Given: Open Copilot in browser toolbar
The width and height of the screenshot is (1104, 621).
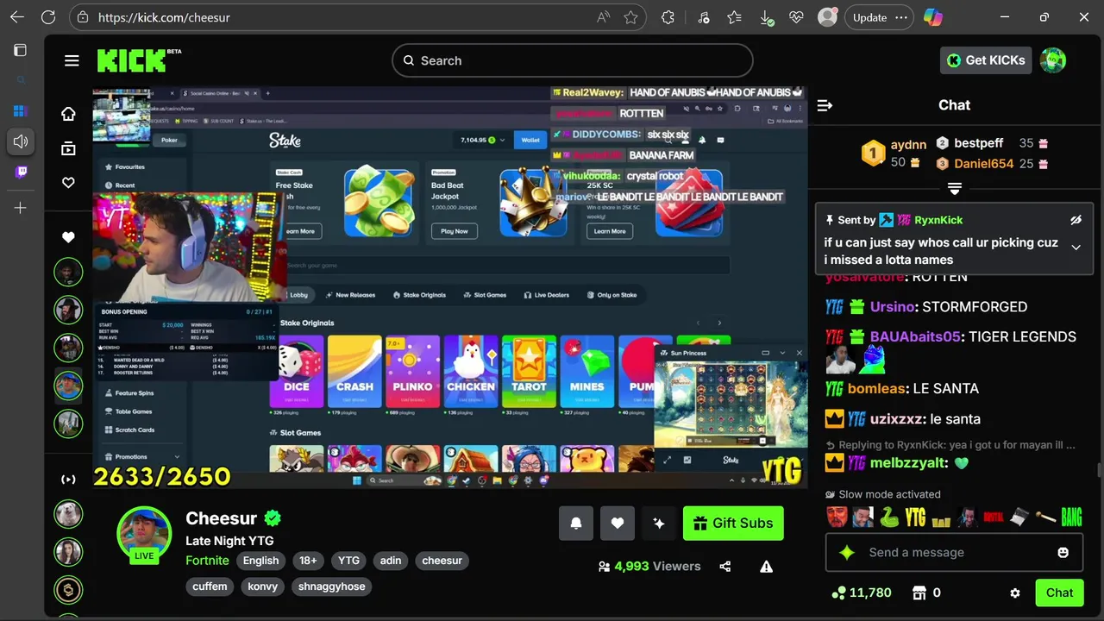Looking at the screenshot, I should [932, 17].
